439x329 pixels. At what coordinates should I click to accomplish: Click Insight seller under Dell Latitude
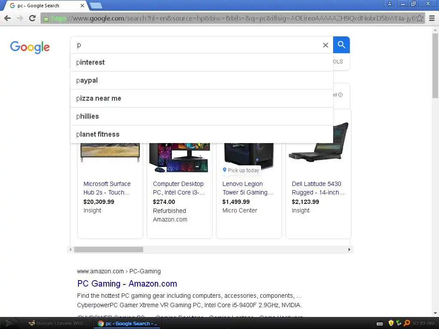301,210
